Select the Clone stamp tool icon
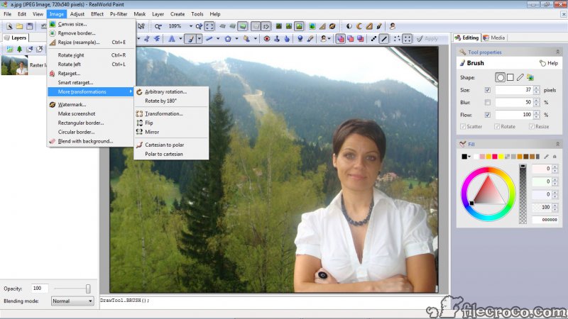The width and height of the screenshot is (568, 319). point(277,38)
